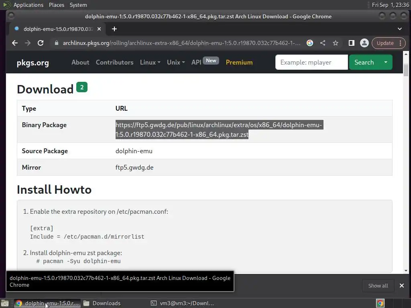
Task: Click the Download count badge
Action: tap(82, 87)
